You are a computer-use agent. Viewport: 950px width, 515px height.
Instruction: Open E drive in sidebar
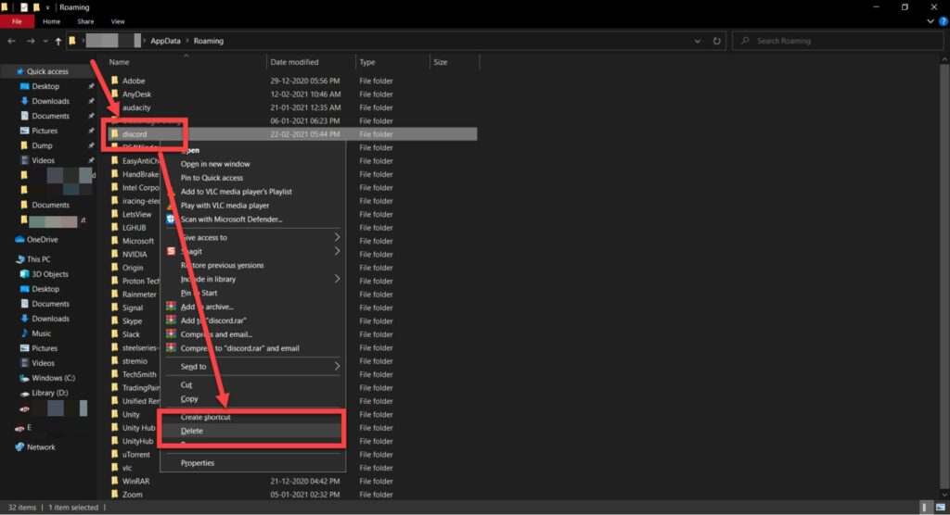pyautogui.click(x=29, y=428)
